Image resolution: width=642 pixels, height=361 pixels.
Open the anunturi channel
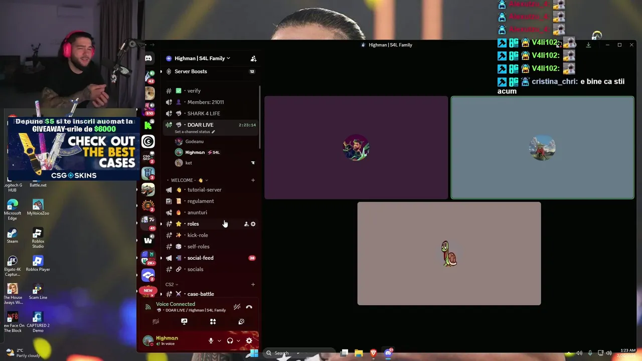coord(211,213)
